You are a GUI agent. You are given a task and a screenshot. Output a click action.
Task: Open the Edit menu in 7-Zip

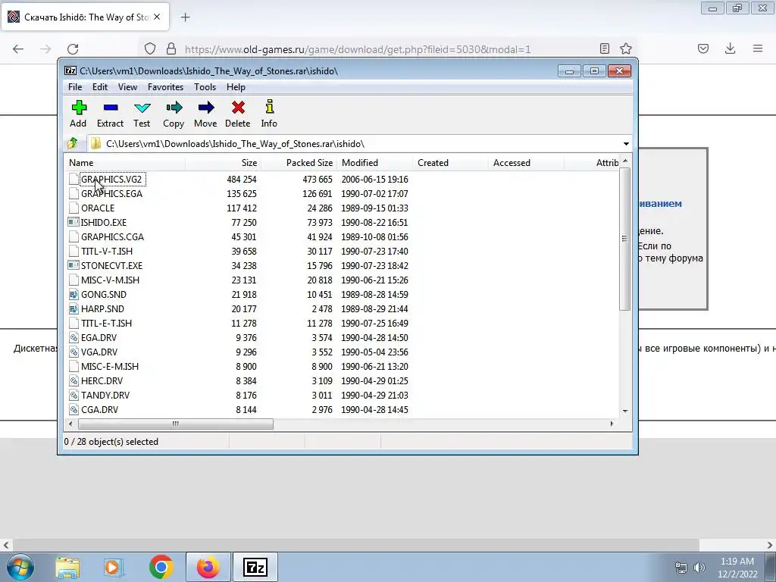(x=100, y=87)
